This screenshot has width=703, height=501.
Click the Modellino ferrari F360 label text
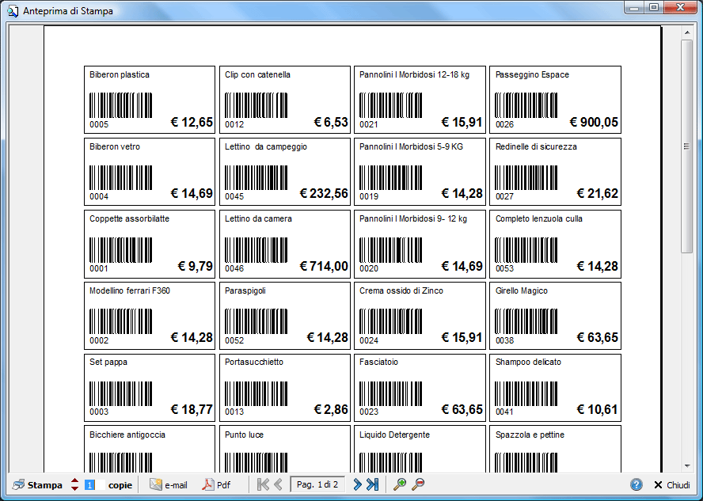tap(130, 290)
